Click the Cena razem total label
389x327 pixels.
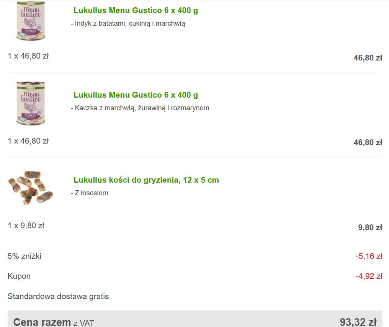[54, 322]
